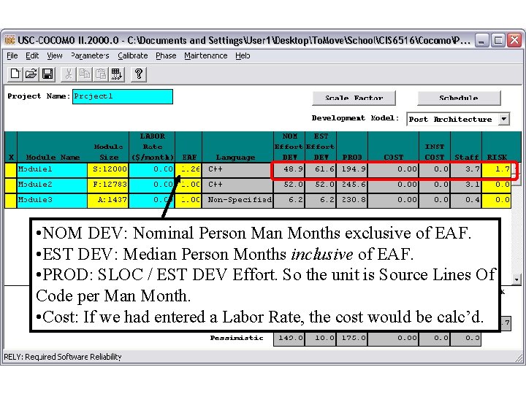The width and height of the screenshot is (526, 394).
Task: Click Module2 EAF value 1.00
Action: tap(188, 185)
